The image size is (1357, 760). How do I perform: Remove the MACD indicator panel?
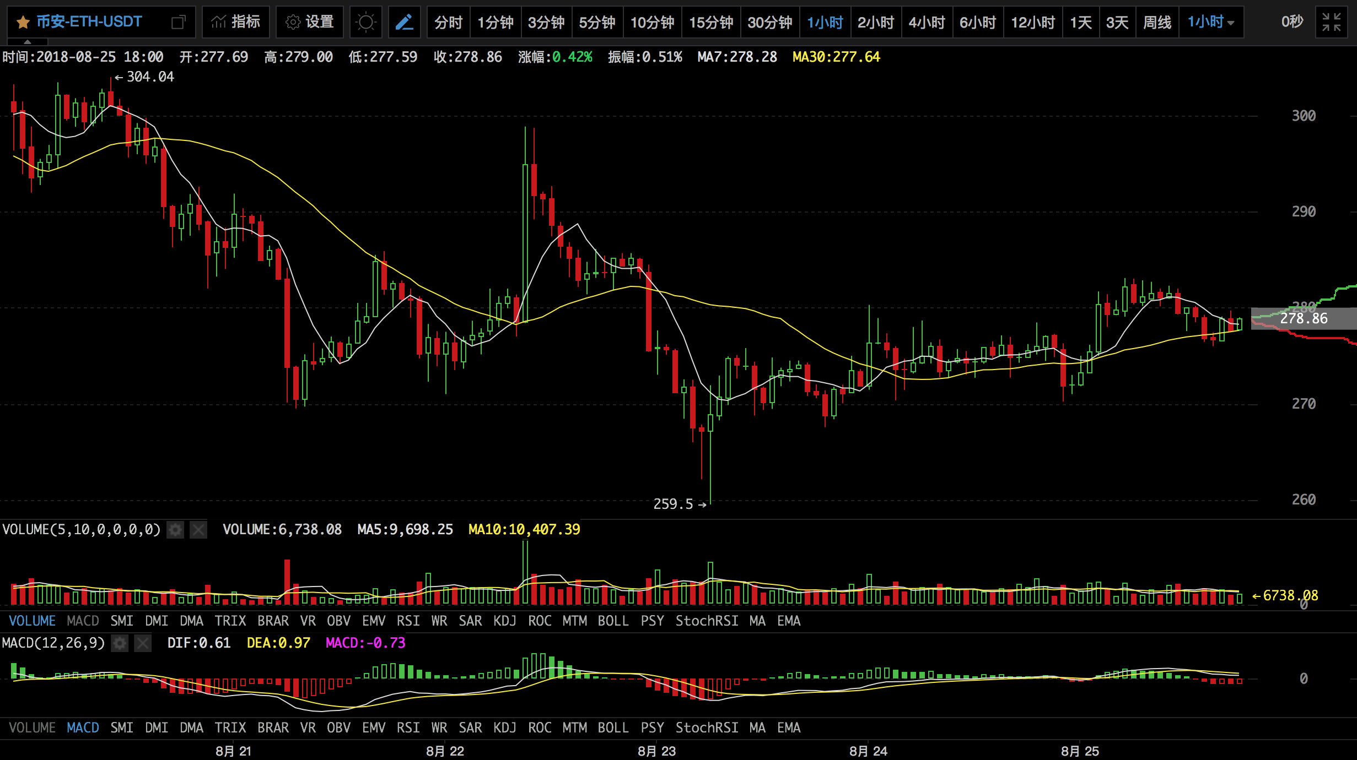point(143,643)
